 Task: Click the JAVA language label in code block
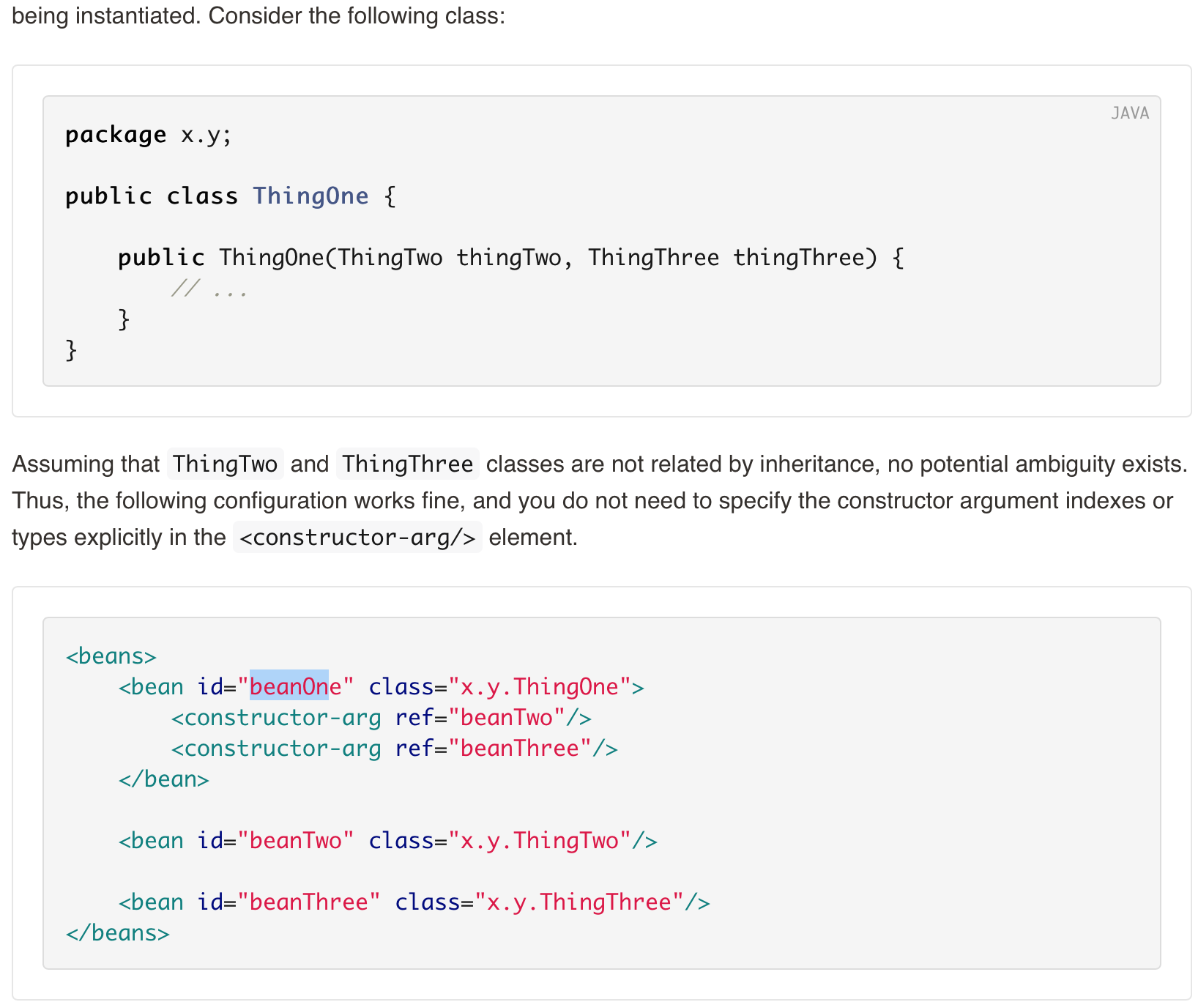point(1130,113)
